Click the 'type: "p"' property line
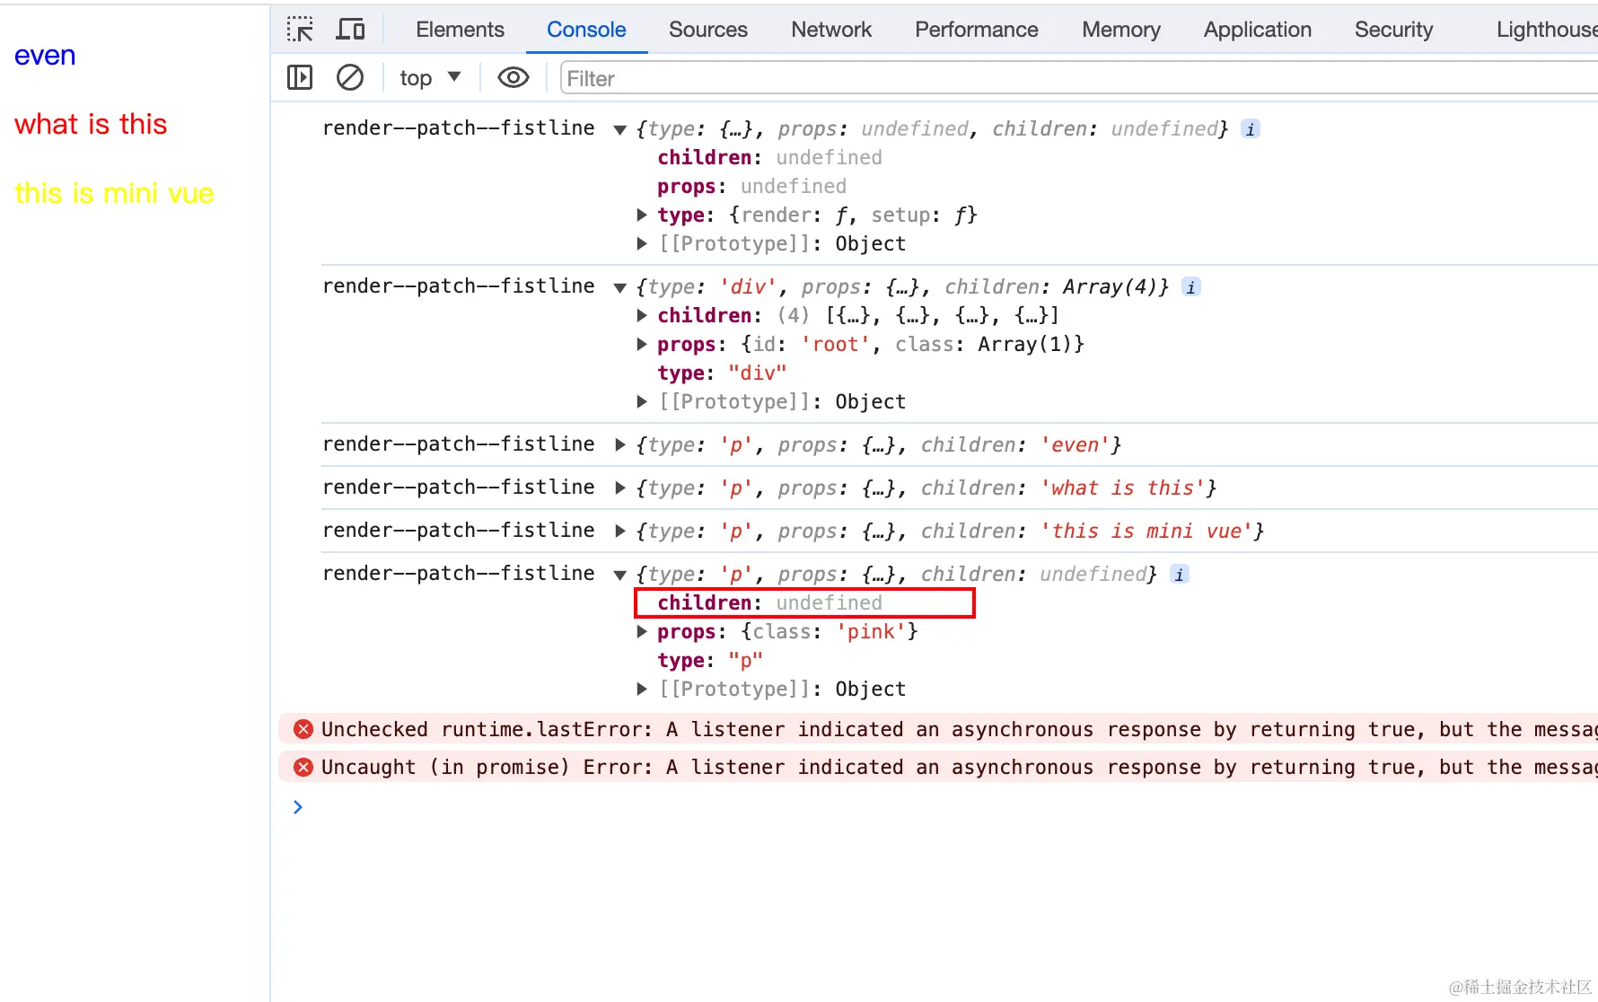This screenshot has height=1002, width=1598. point(710,660)
